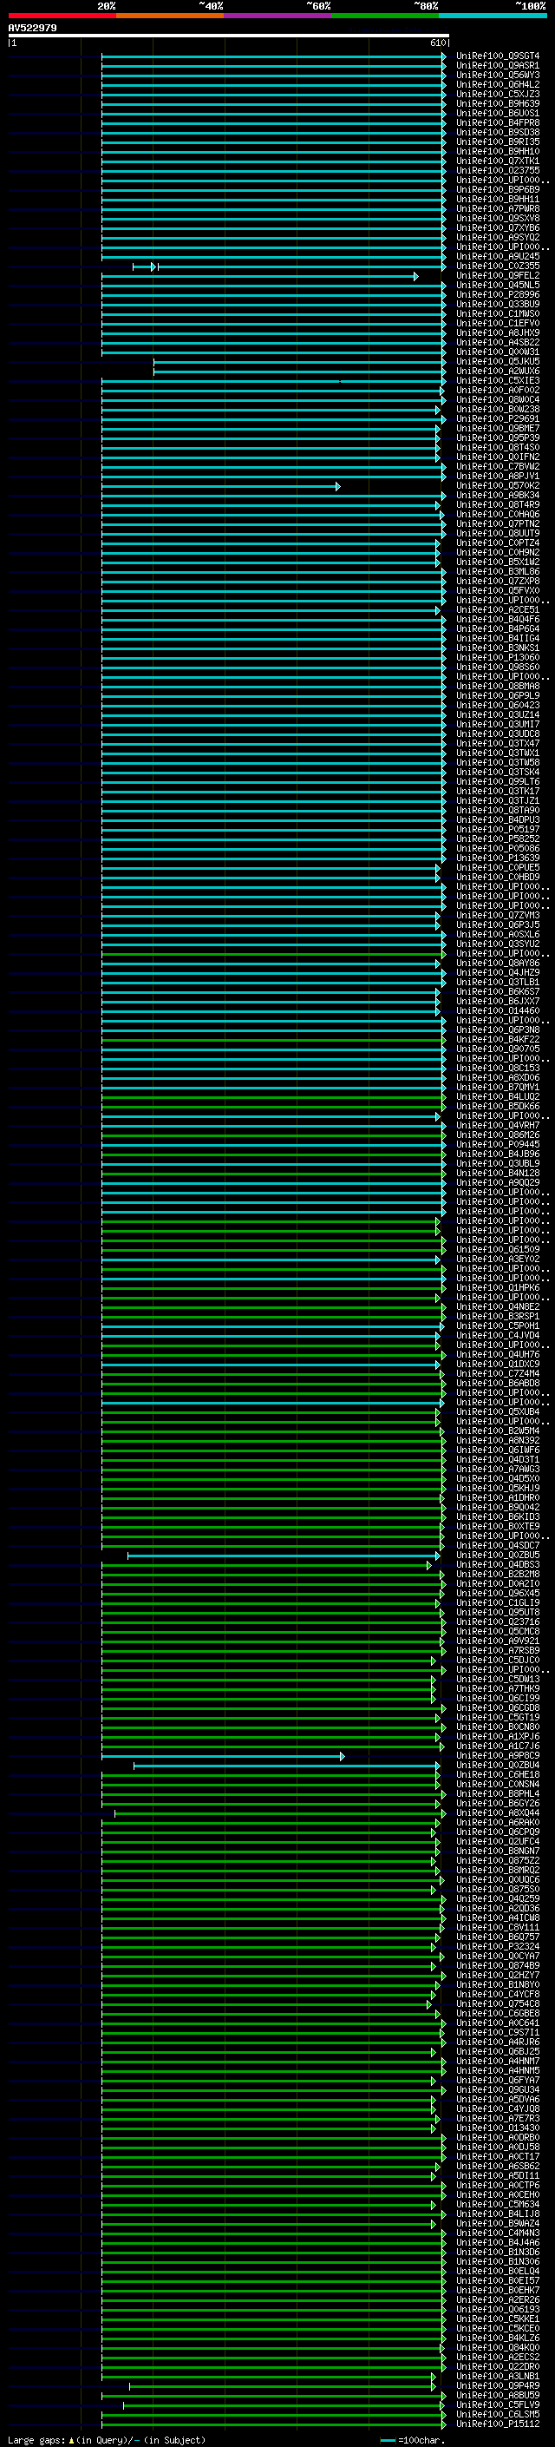Click label UniRef100_Q4DBS3
The image size is (555, 2447).
tap(498, 1564)
